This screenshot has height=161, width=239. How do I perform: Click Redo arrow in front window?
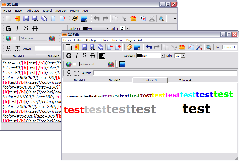point(157,47)
